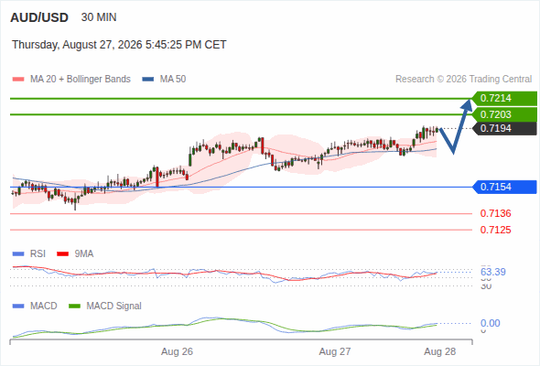Screen dimensions: 540x366
Task: Click the Aug 28 date axis label
Action: [440, 351]
